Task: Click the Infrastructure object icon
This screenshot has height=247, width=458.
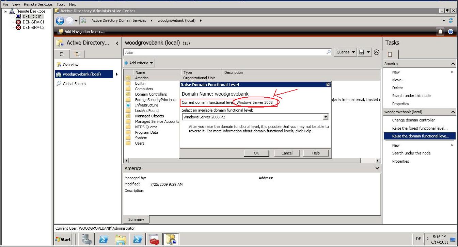Action: pyautogui.click(x=128, y=105)
